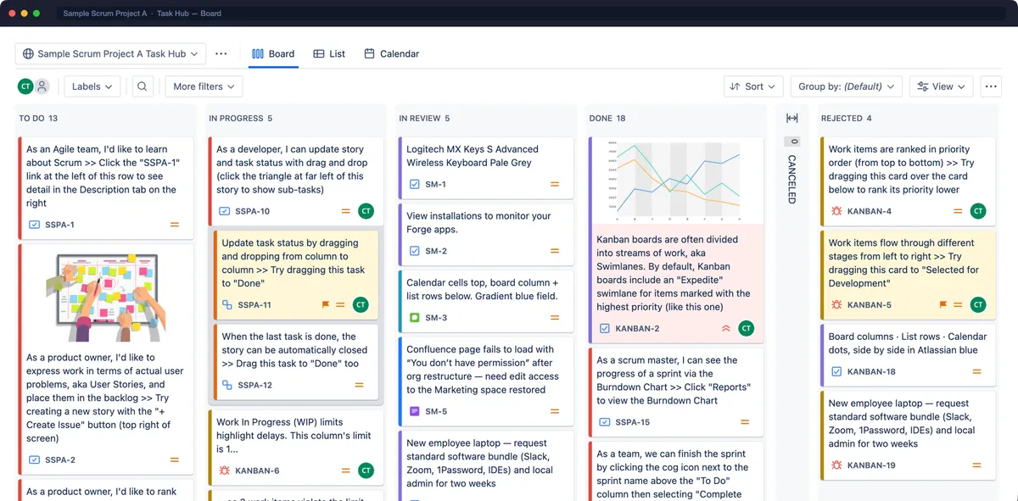Click the CT assignee avatar on KANBAN-6
The image size is (1018, 501).
click(366, 470)
